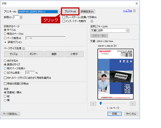The height and width of the screenshot is (128, 161).
Task: Select 実際のサイズ radio button
Action: pos(5,64)
